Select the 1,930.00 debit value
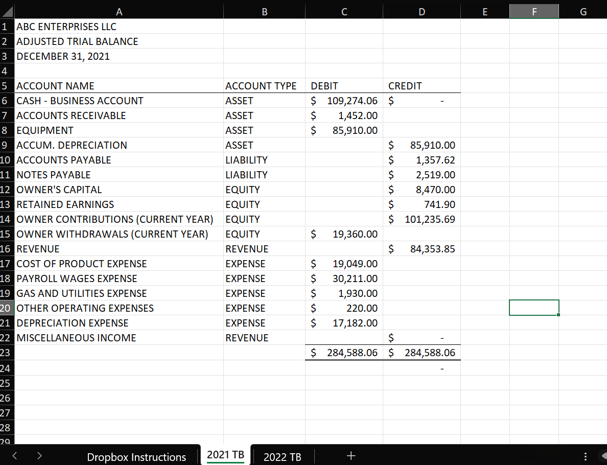 click(x=344, y=293)
